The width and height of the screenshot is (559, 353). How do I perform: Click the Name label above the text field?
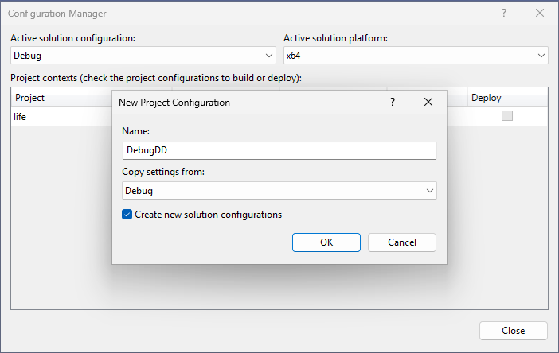pos(136,130)
